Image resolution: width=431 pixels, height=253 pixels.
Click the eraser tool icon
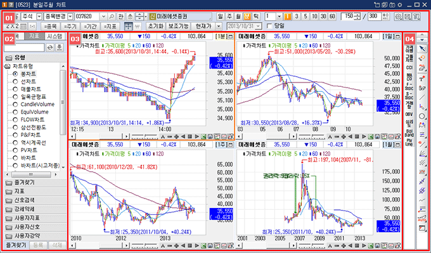tap(422, 58)
